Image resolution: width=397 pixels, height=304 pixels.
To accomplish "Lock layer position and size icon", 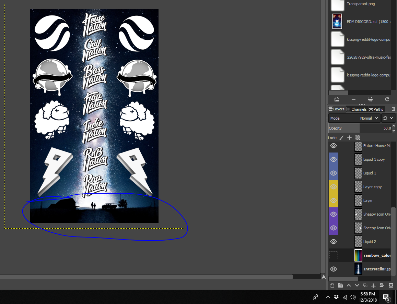I will click(349, 138).
